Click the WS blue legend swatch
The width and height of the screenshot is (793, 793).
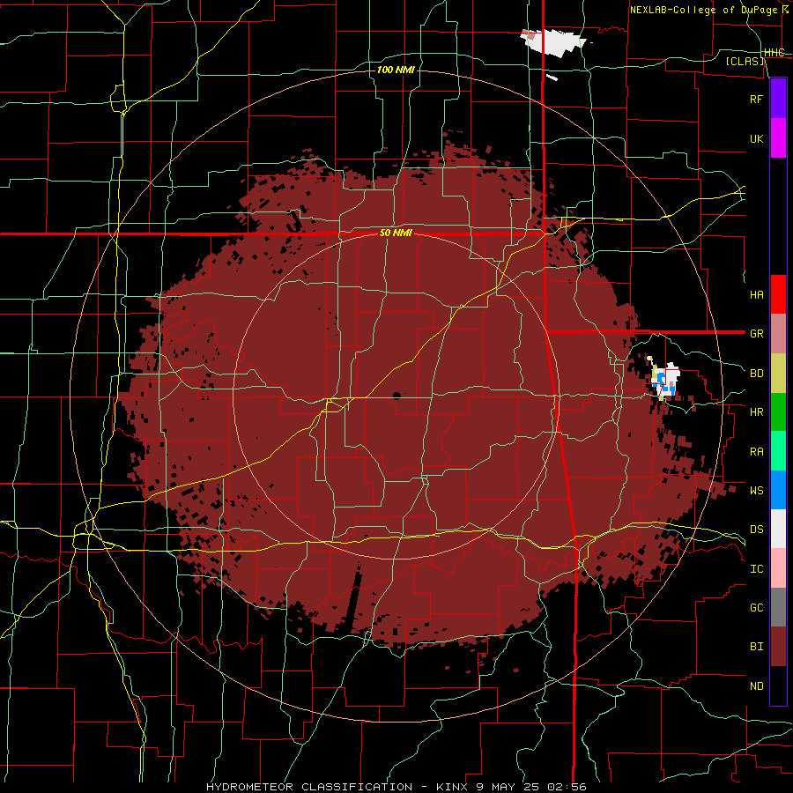(x=778, y=490)
